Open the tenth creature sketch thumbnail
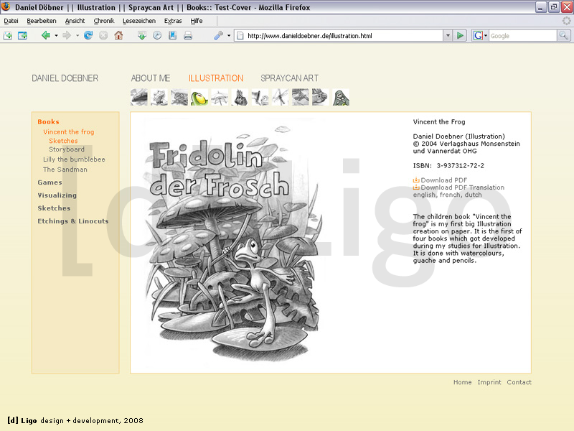The width and height of the screenshot is (574, 431). [x=320, y=97]
